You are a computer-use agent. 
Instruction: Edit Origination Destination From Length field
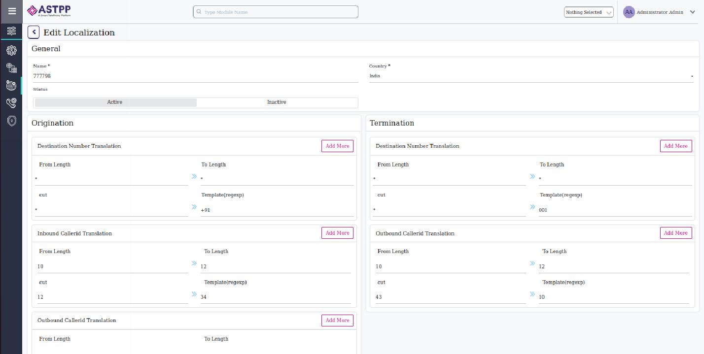[111, 179]
